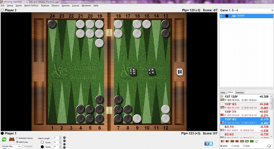Switch to the Move tab
Screen dimensions: 274x149
click(x=231, y=92)
